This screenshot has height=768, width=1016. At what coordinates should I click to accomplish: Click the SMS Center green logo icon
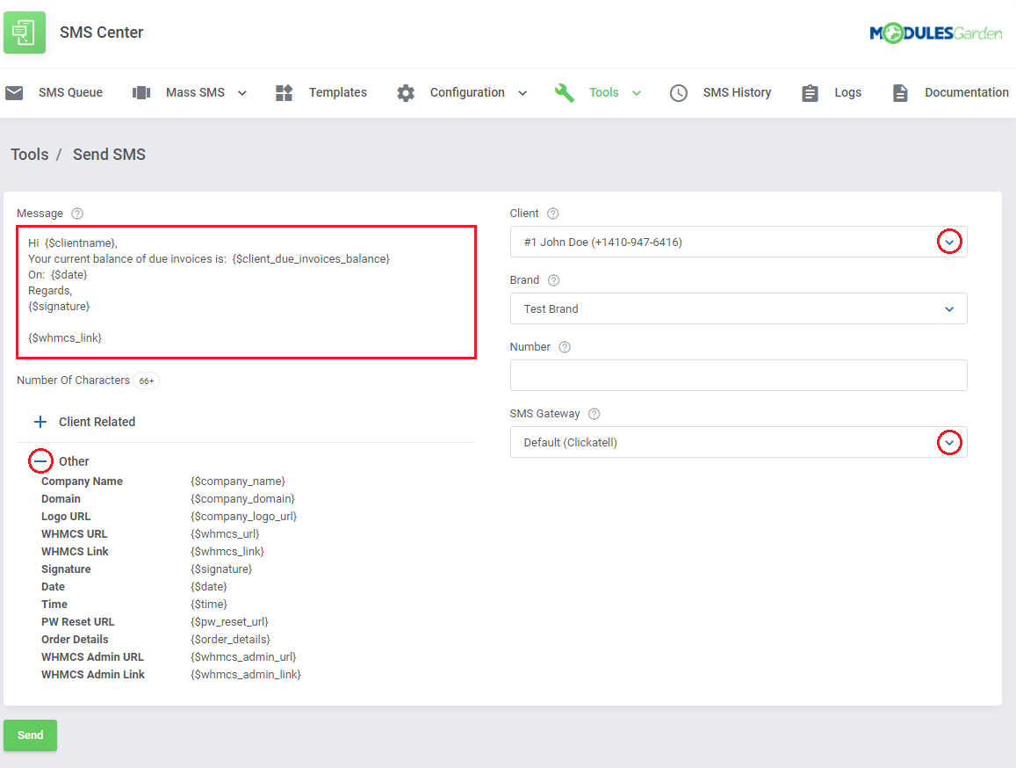[x=25, y=33]
